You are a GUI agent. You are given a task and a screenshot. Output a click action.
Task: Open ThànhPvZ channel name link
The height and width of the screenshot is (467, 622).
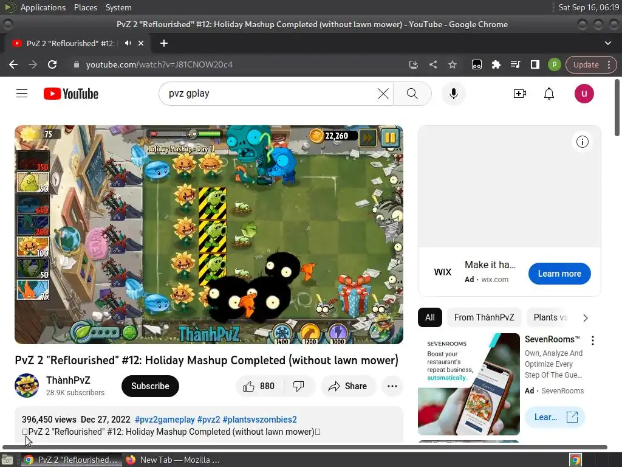[x=68, y=380]
